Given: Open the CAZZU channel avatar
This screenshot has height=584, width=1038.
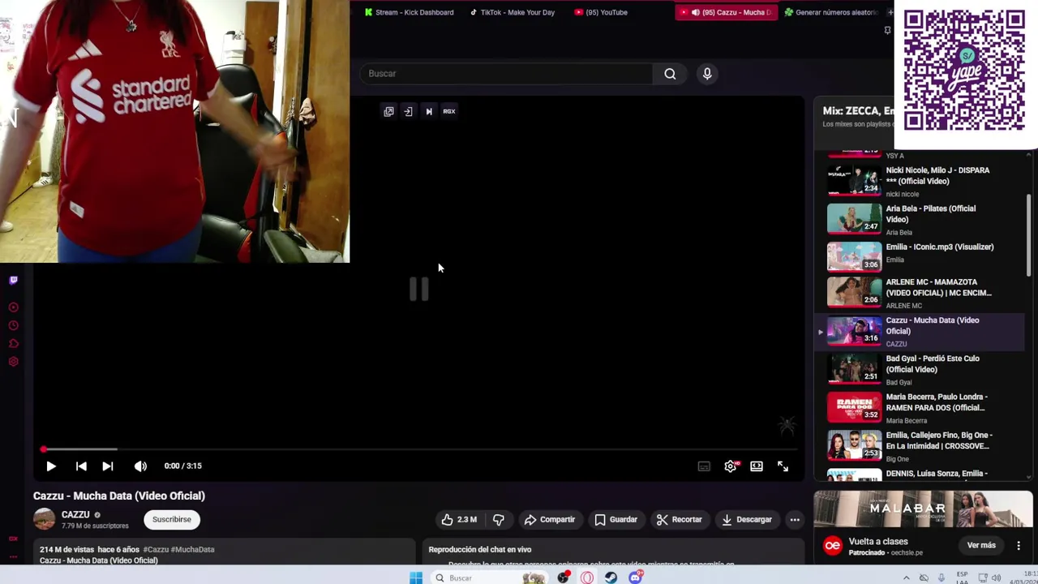Looking at the screenshot, I should click(45, 519).
